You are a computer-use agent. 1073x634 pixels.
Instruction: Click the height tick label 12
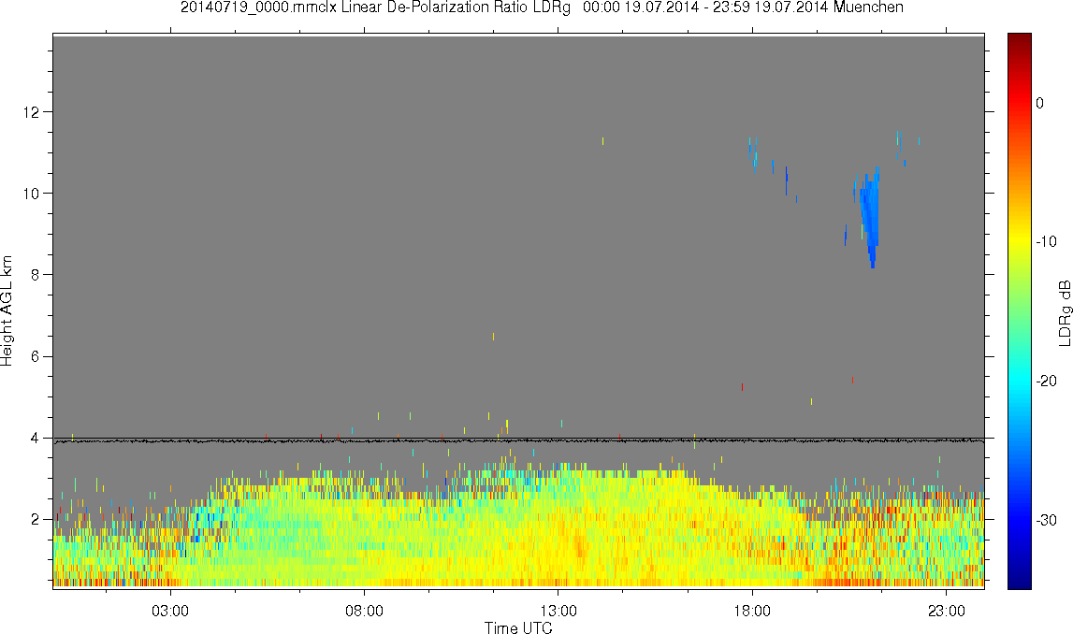click(34, 111)
